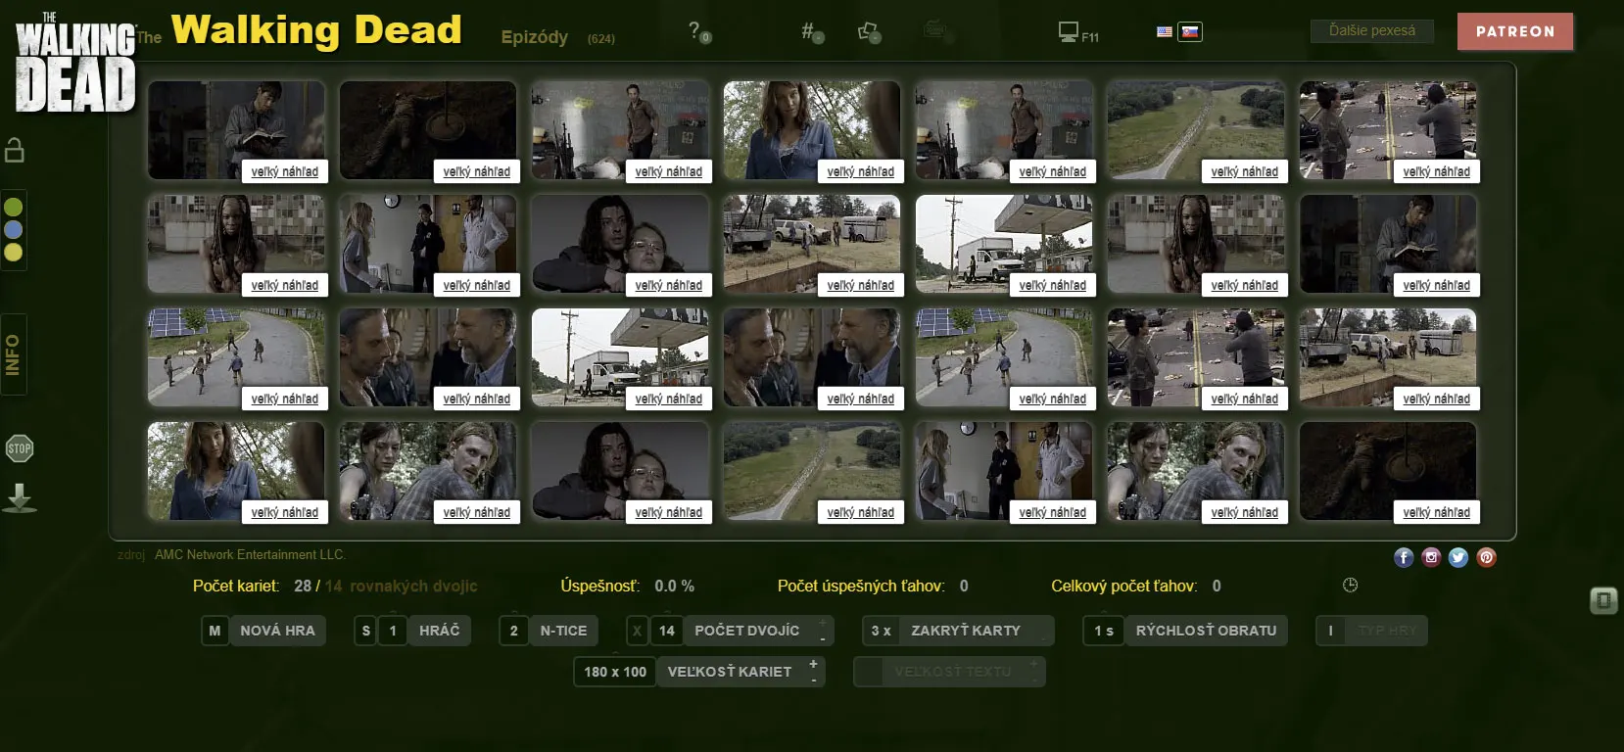The image size is (1624, 752).
Task: Switch language to the US flag
Action: click(1164, 31)
